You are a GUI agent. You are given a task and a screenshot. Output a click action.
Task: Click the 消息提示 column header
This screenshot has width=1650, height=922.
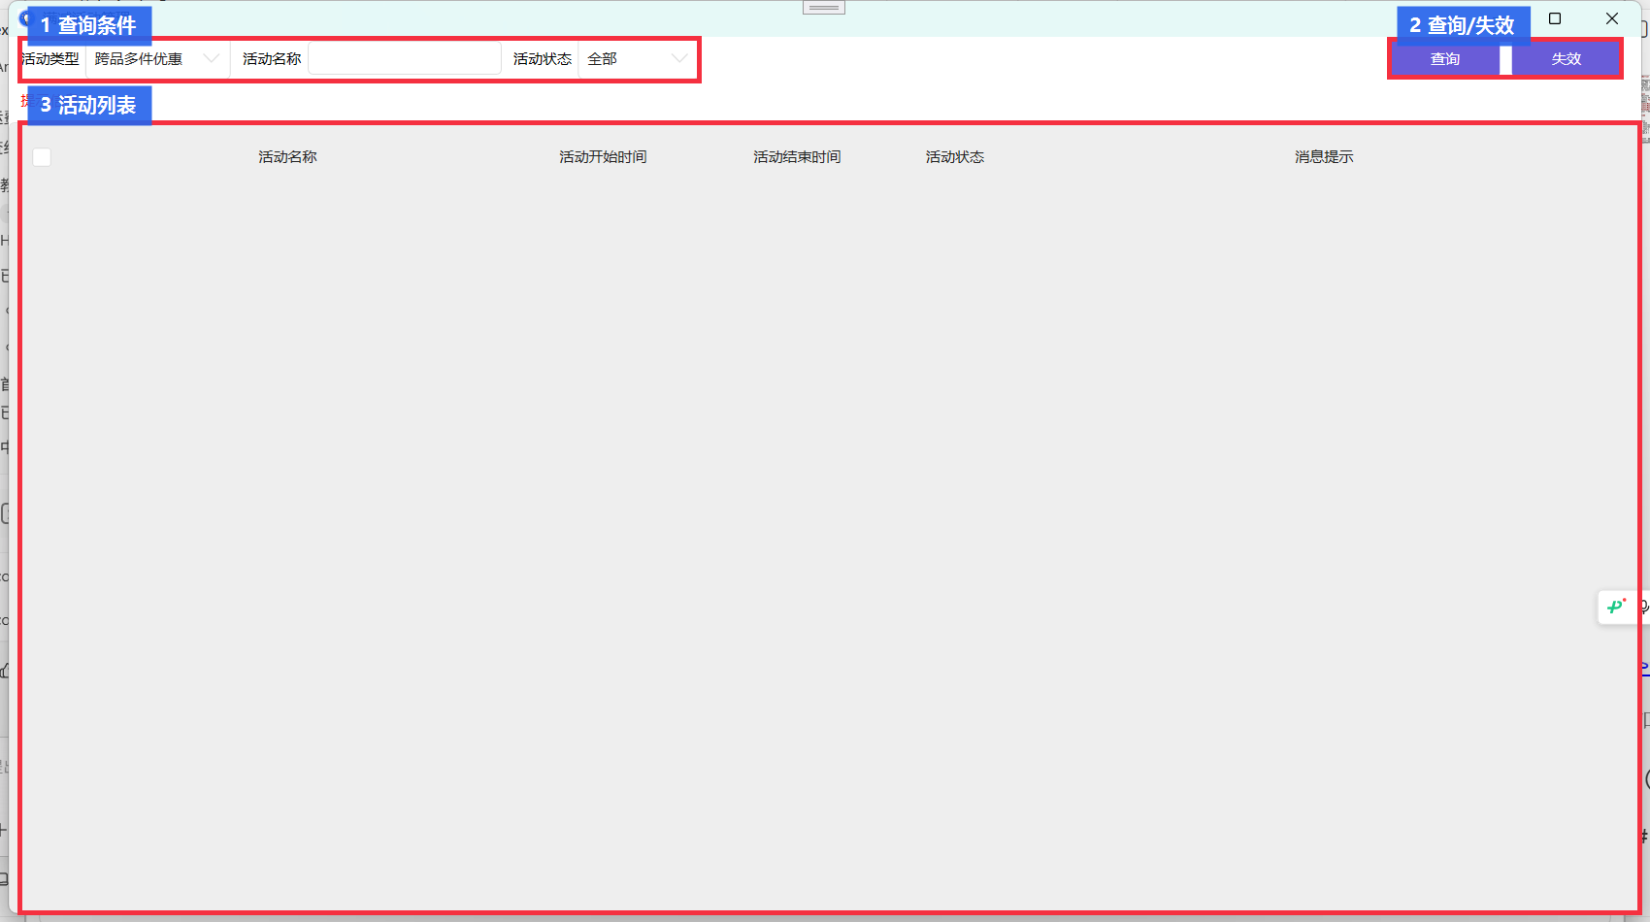click(x=1324, y=157)
